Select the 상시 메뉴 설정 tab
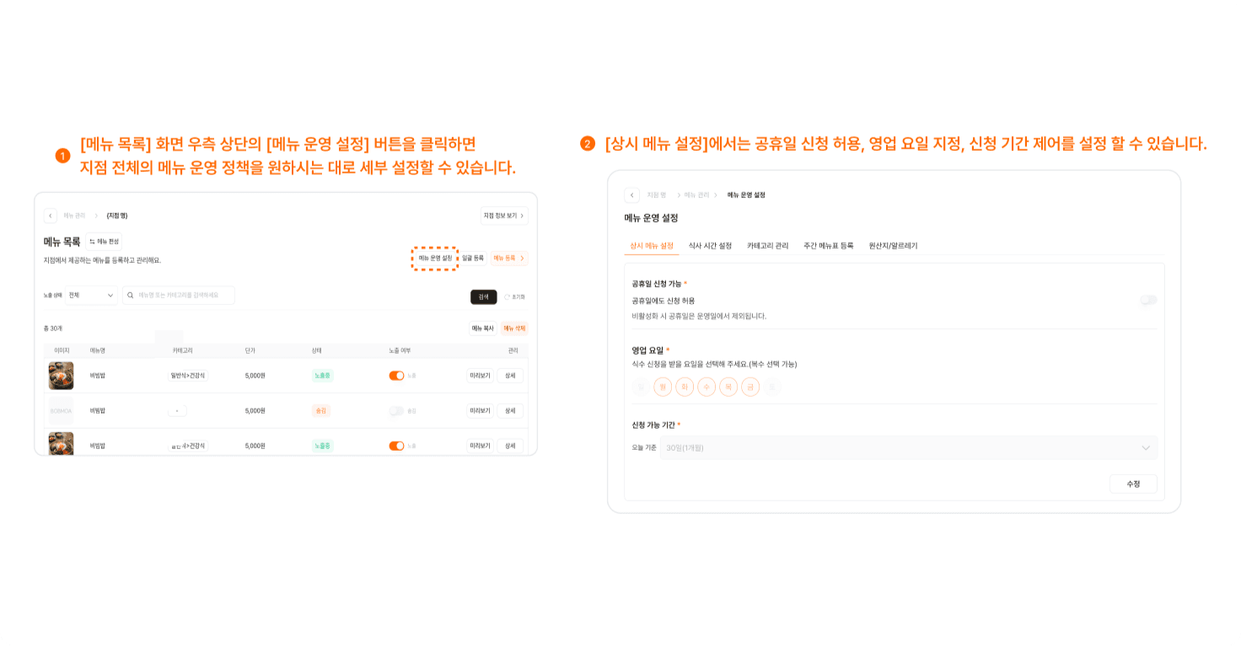The image size is (1241, 647). 652,246
